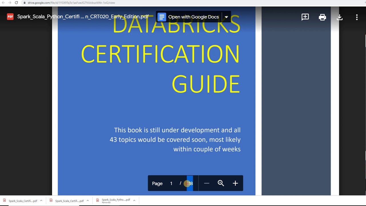Zoom out with the minus button

point(206,183)
